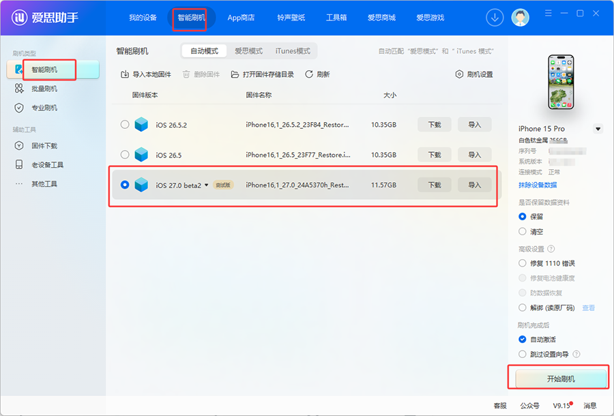Click 下载 for iOS 26.5.2
This screenshot has width=614, height=416.
pyautogui.click(x=435, y=124)
